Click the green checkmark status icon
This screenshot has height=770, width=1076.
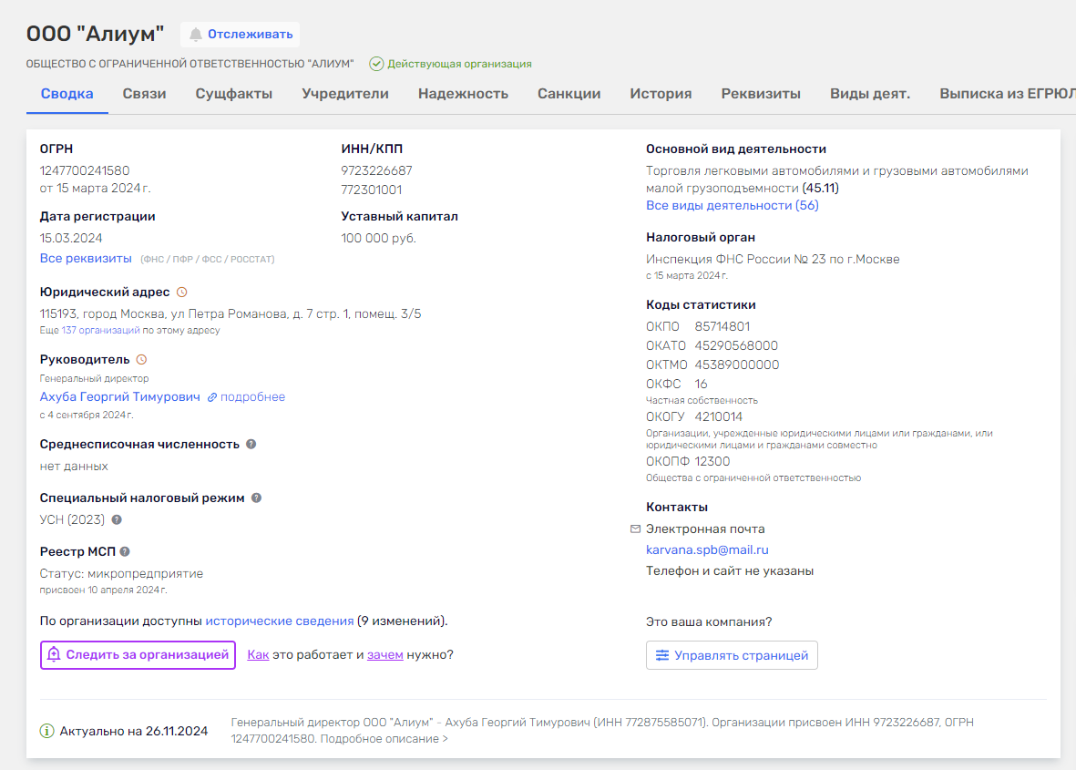[x=376, y=64]
